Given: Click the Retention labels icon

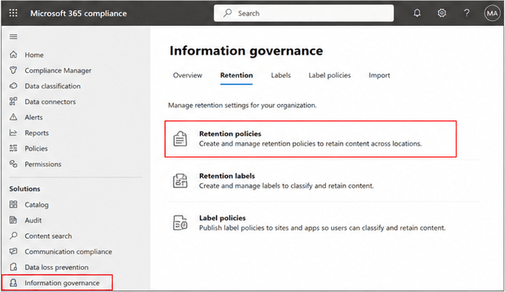Looking at the screenshot, I should click(x=180, y=181).
